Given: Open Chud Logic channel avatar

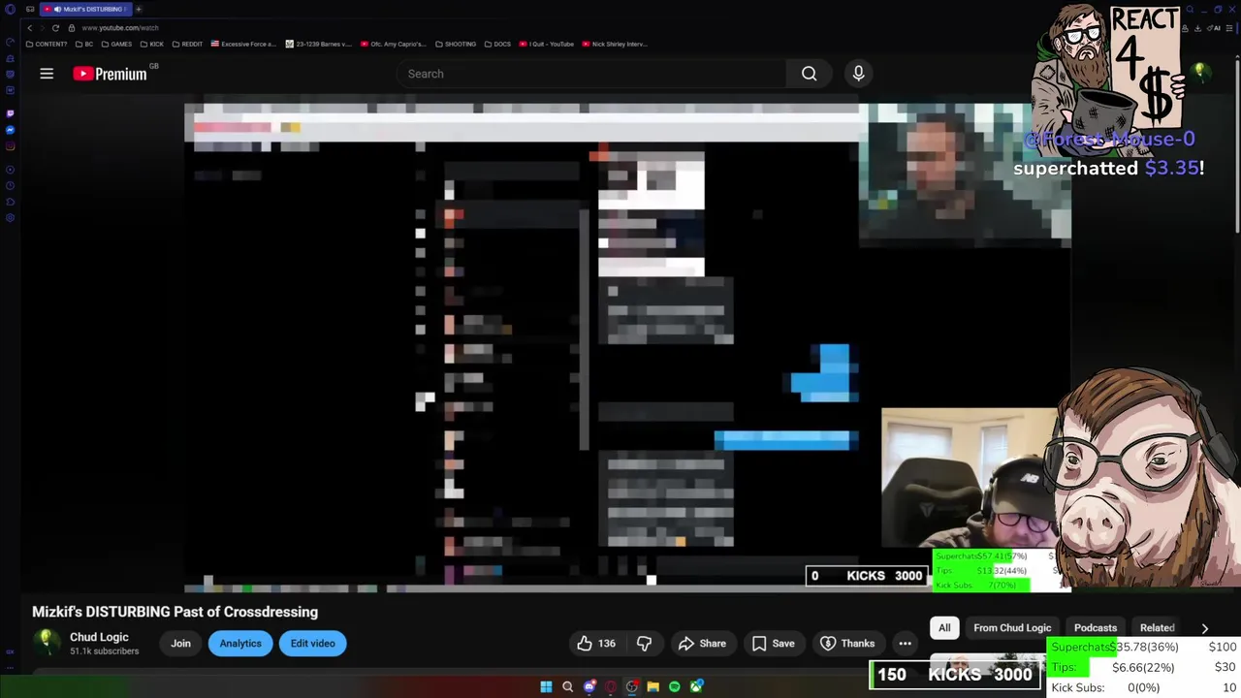Looking at the screenshot, I should point(46,643).
